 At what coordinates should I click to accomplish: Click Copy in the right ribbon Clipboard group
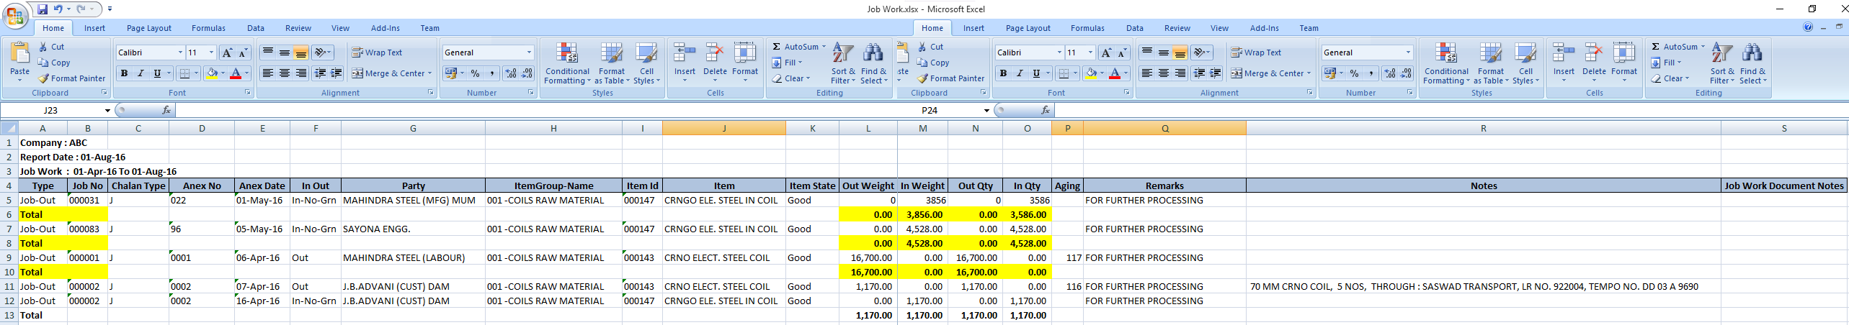933,63
